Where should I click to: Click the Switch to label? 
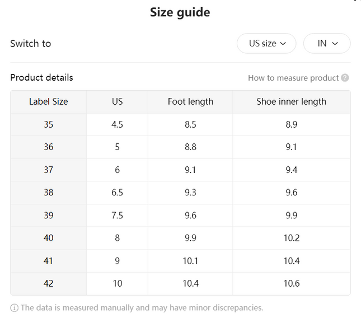31,44
